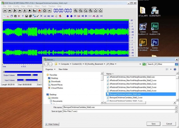The height and width of the screenshot is (128, 179).
Task: Click the counterclockwise undo arrow icon
Action: point(96,11)
